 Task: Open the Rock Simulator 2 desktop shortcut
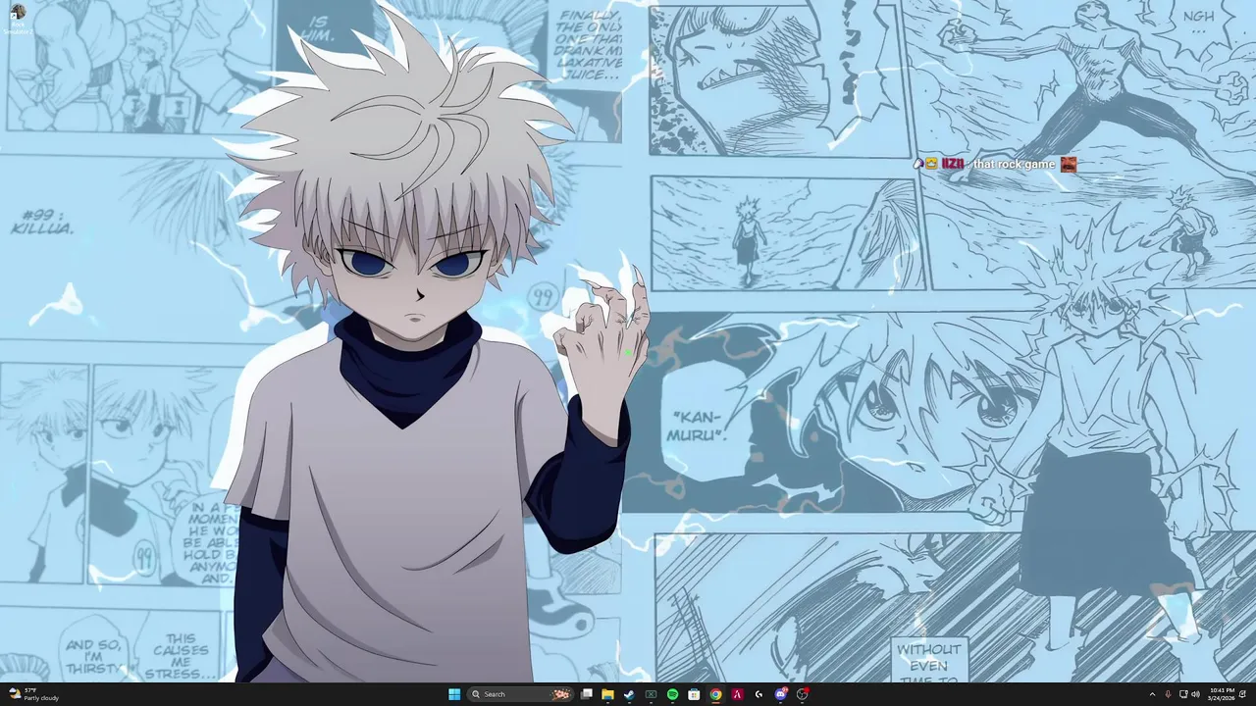18,18
